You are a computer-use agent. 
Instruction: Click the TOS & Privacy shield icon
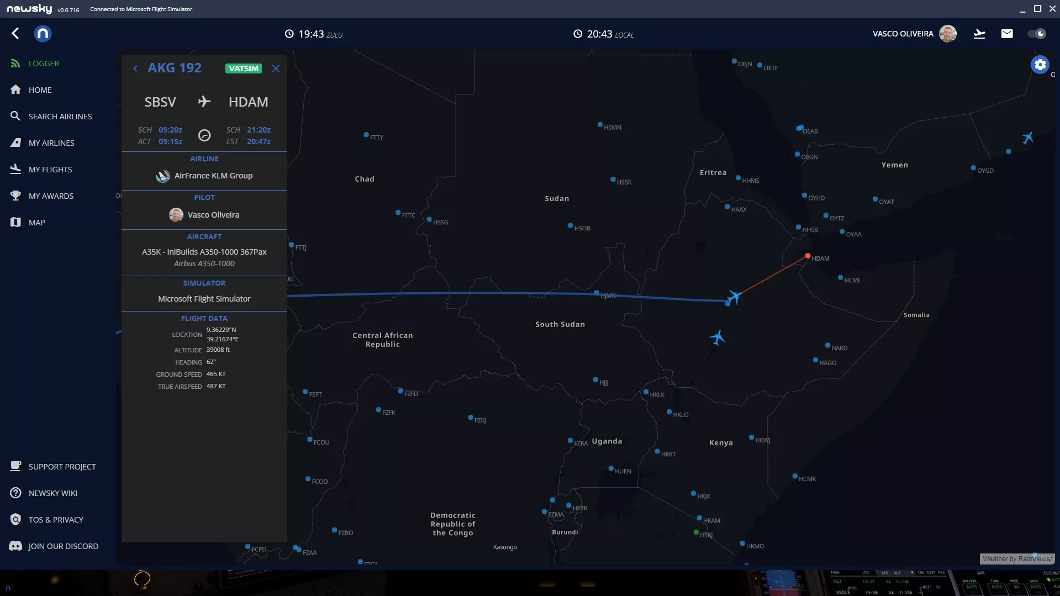pos(15,519)
